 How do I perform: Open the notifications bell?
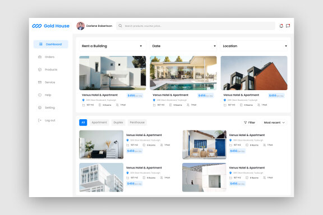[281, 26]
